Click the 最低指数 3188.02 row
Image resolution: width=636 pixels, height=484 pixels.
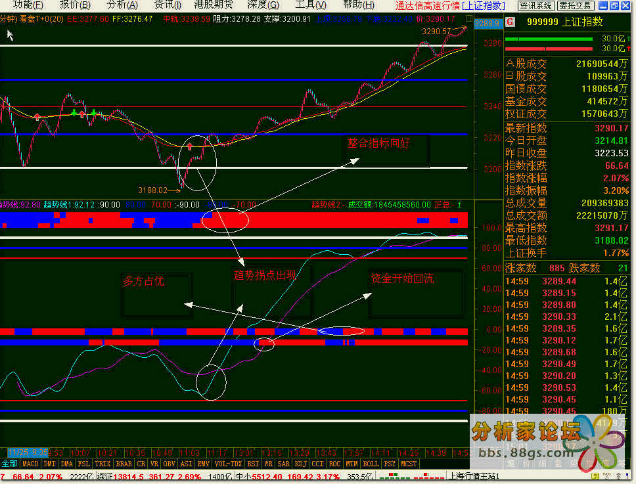(x=566, y=241)
